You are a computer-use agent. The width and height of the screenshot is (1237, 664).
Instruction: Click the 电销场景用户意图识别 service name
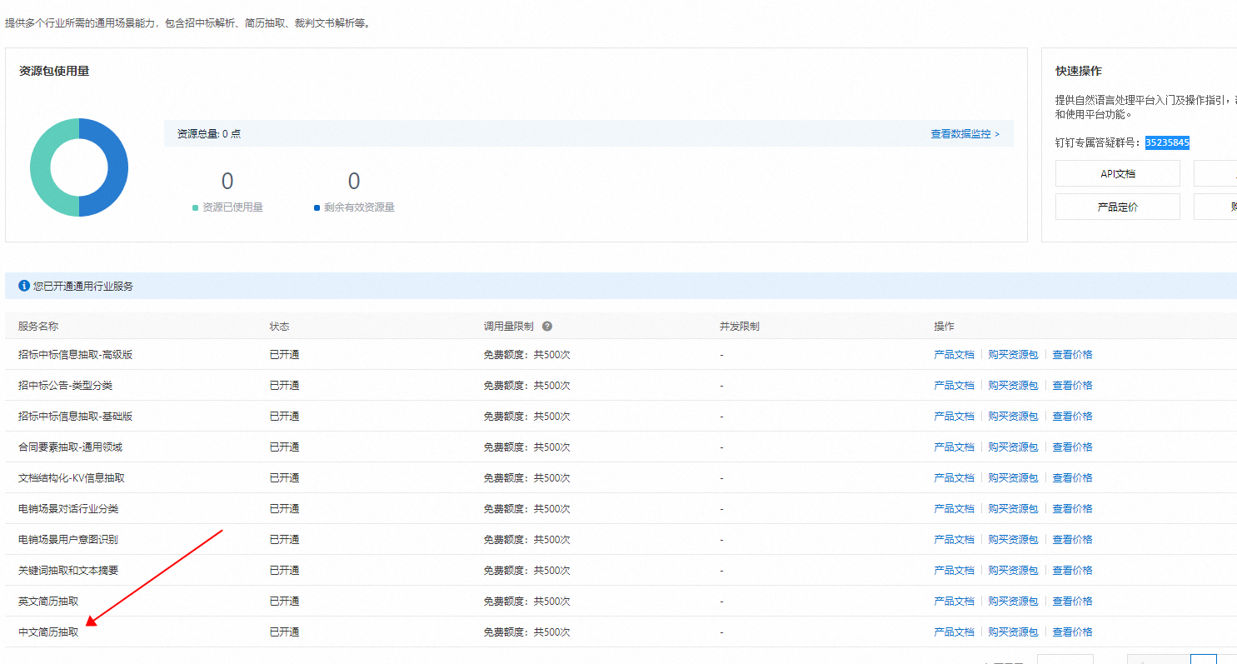pyautogui.click(x=68, y=539)
